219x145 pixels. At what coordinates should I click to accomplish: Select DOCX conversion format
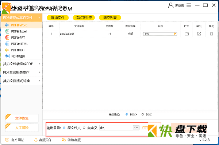(127, 114)
